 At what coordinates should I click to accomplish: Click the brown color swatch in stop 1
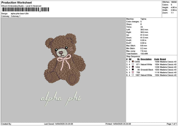(x=133, y=62)
